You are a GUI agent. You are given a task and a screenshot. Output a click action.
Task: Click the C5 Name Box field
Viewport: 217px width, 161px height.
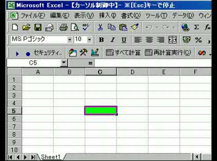tap(34, 63)
